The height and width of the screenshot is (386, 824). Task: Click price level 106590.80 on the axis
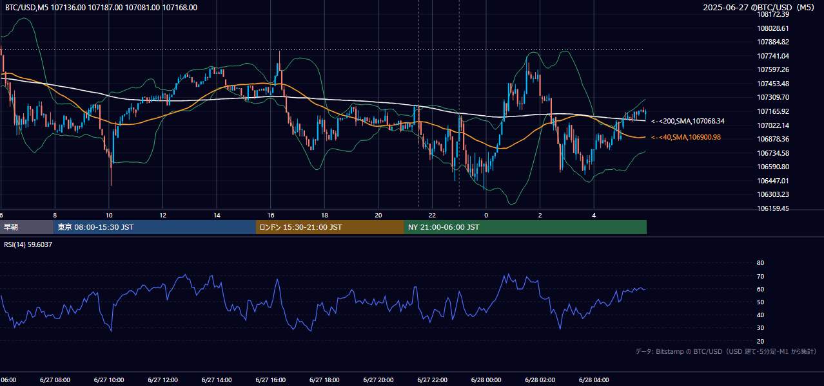773,167
